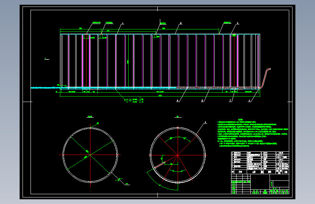Click the upper angle dimension arc in right circle
The height and width of the screenshot is (204, 315).
(178, 139)
